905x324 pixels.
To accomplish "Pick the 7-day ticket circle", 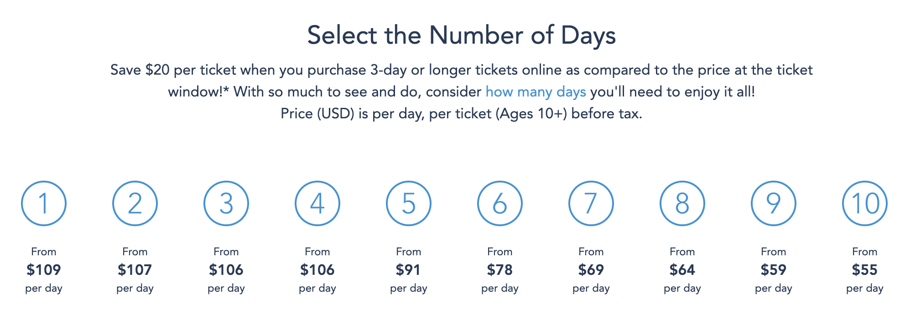I will click(x=591, y=203).
